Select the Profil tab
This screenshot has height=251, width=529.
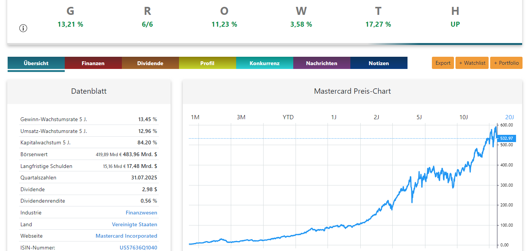tap(208, 63)
